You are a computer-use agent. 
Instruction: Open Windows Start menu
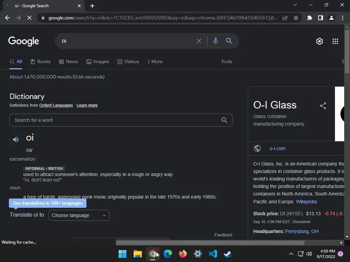122,254
